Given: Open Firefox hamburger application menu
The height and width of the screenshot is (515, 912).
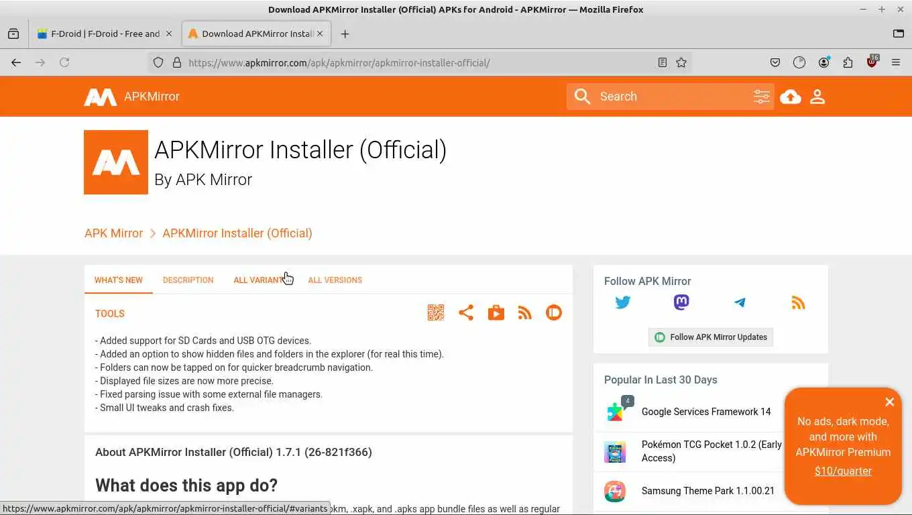Looking at the screenshot, I should (896, 62).
